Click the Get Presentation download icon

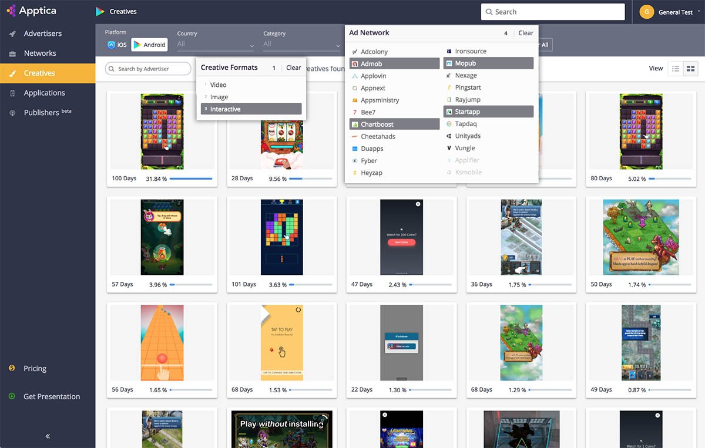12,396
